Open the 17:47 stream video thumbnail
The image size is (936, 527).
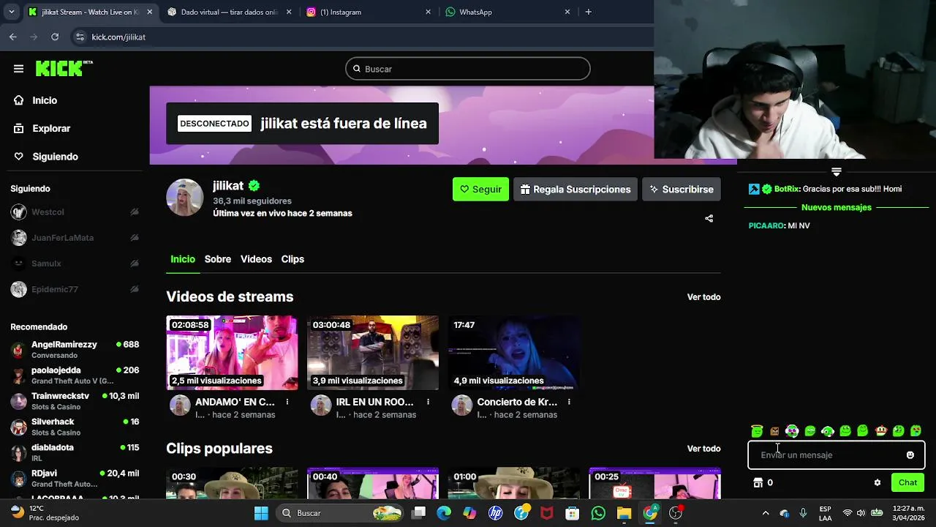click(513, 352)
